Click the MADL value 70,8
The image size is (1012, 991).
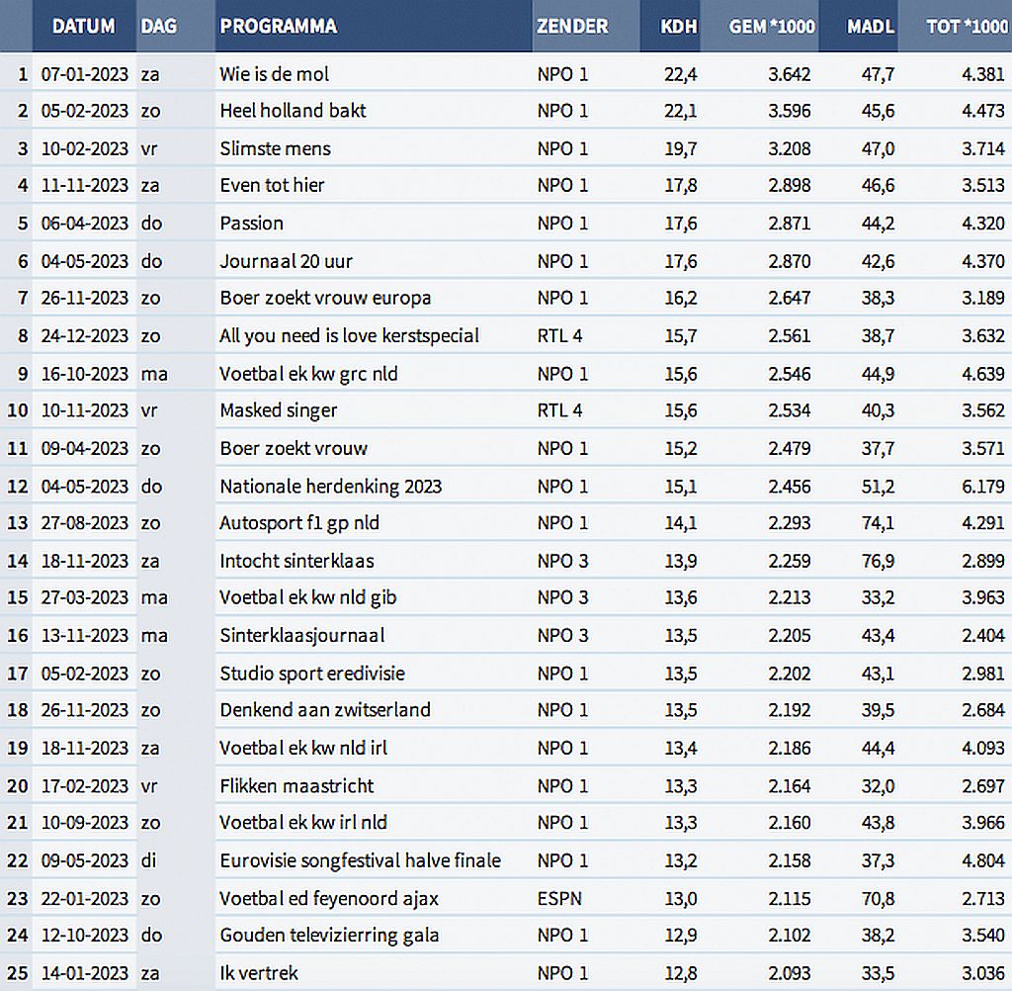coord(878,899)
